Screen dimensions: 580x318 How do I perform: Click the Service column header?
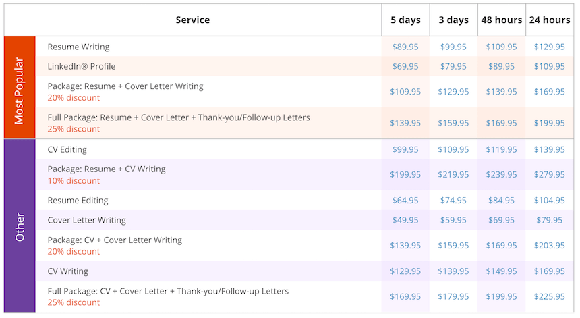point(193,20)
